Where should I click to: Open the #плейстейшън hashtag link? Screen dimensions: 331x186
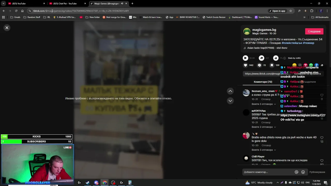pos(292,43)
